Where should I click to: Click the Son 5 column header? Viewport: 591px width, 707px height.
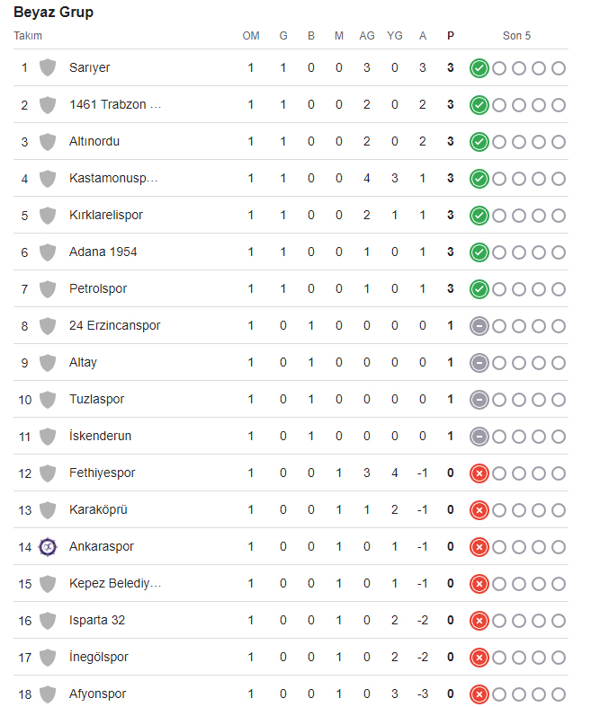pos(516,36)
